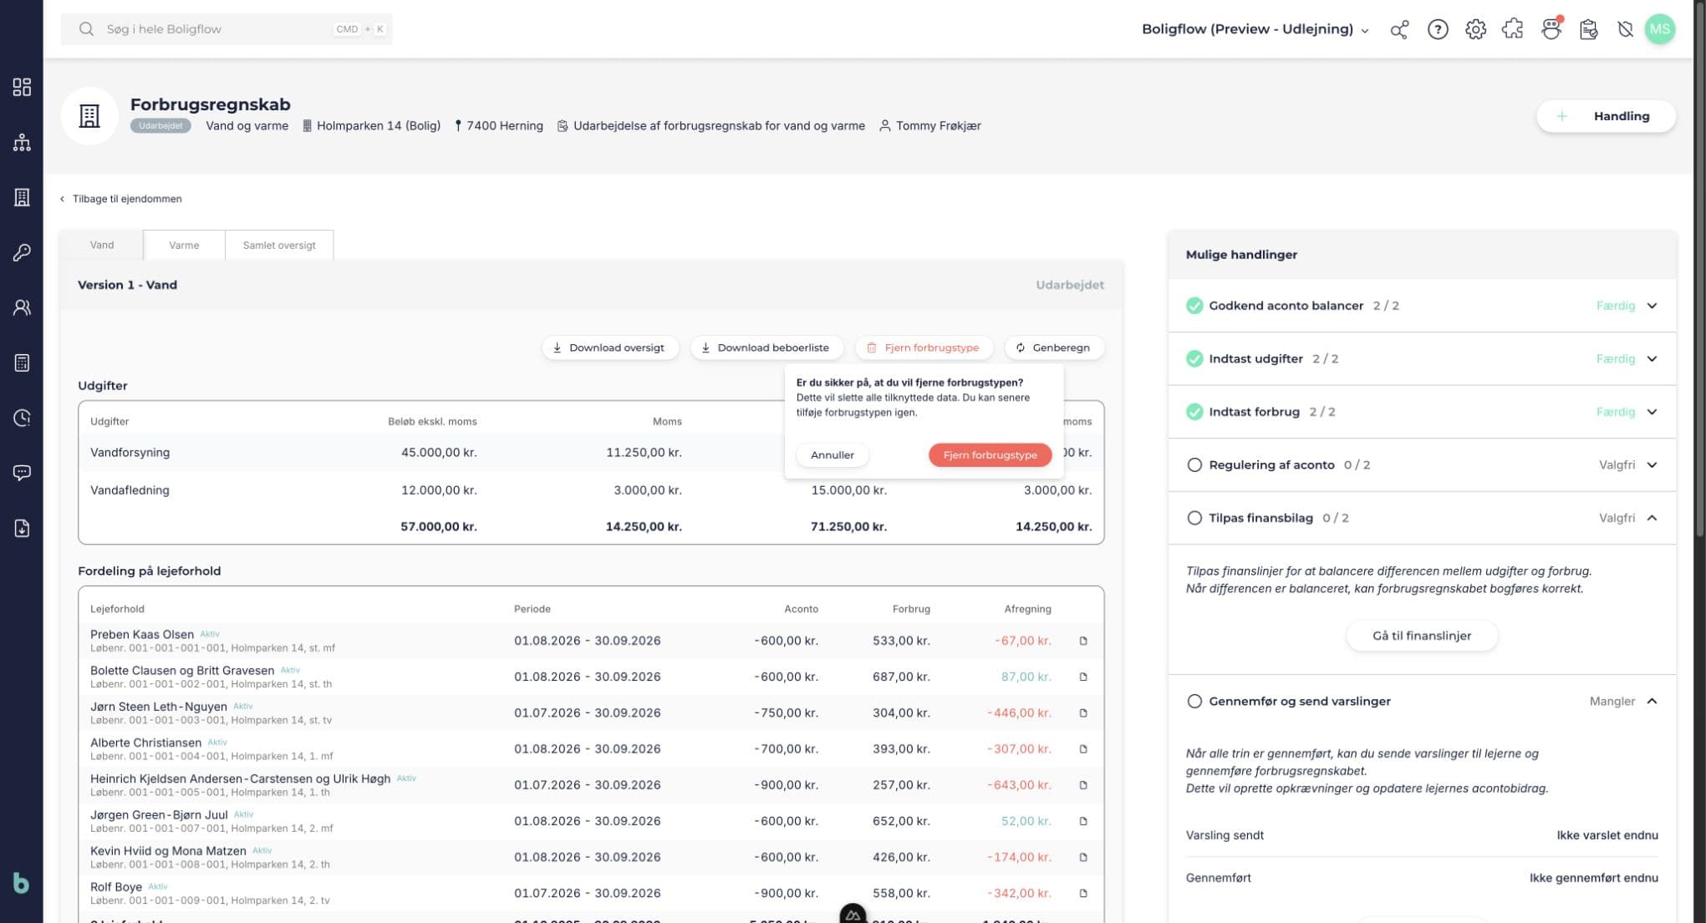Click Indtast forbrug green checkmark
This screenshot has height=923, width=1706.
(x=1194, y=412)
